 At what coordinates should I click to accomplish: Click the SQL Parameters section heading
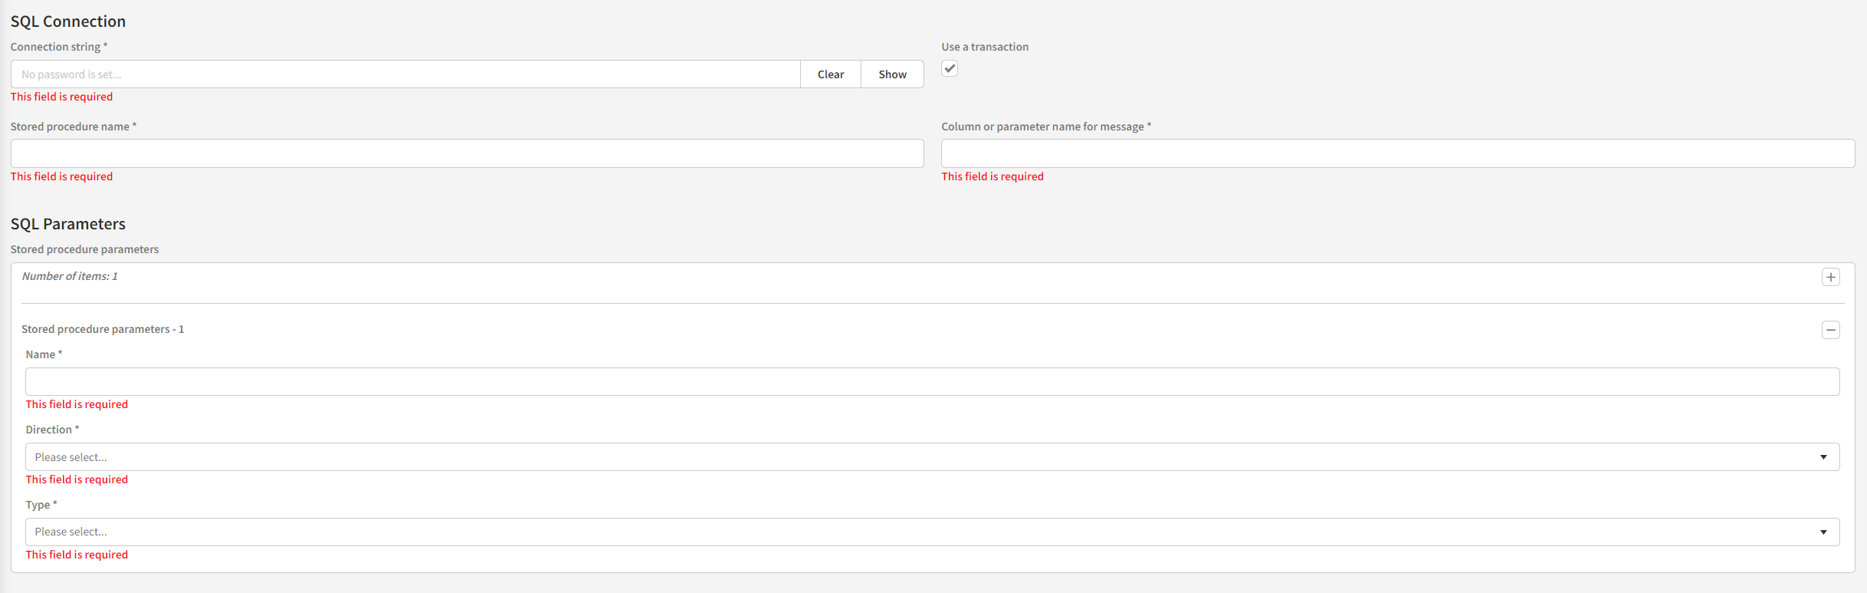(x=68, y=224)
